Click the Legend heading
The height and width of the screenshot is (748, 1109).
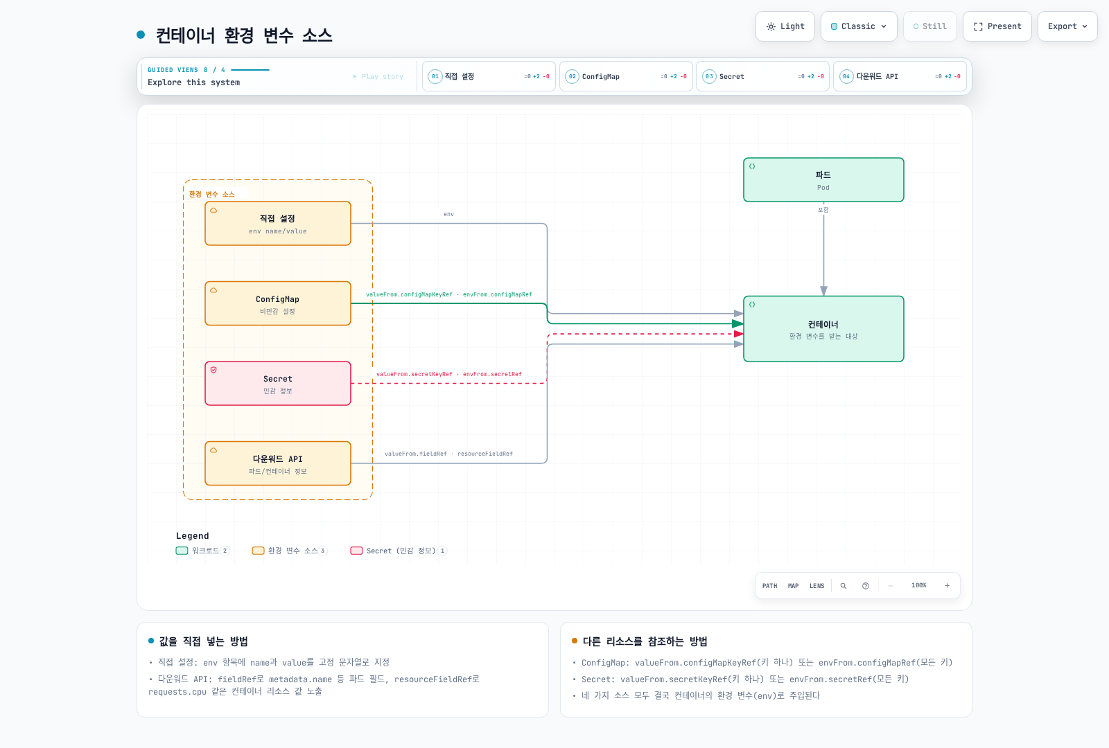point(193,536)
